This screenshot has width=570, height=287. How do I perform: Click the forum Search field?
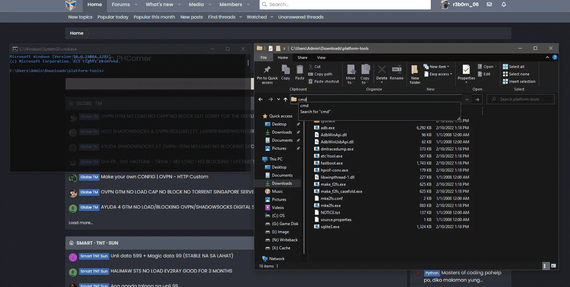345,4
